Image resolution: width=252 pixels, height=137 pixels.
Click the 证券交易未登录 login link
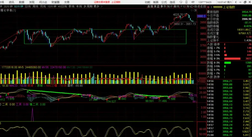tap(102, 2)
